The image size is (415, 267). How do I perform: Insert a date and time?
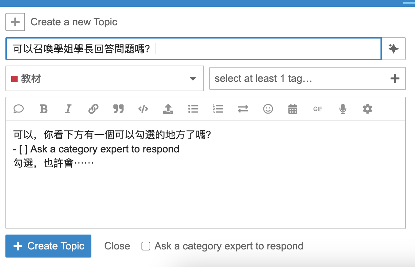tap(293, 109)
